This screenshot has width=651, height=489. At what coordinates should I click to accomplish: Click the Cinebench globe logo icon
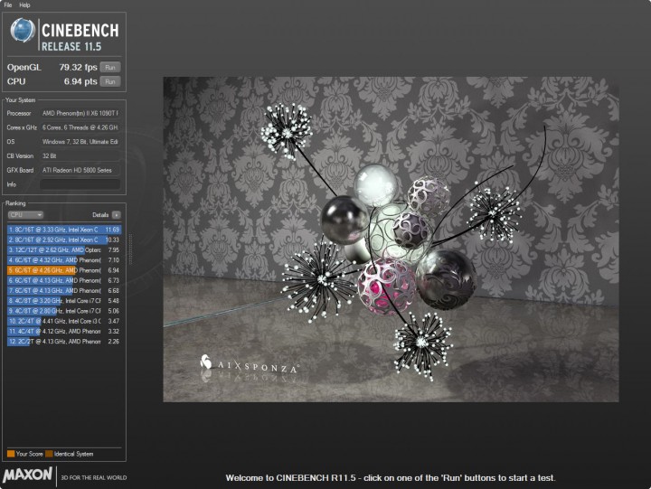[x=23, y=31]
